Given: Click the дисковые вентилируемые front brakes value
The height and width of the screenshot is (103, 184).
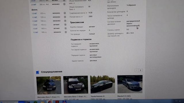Looking at the screenshot, I should (95, 56).
